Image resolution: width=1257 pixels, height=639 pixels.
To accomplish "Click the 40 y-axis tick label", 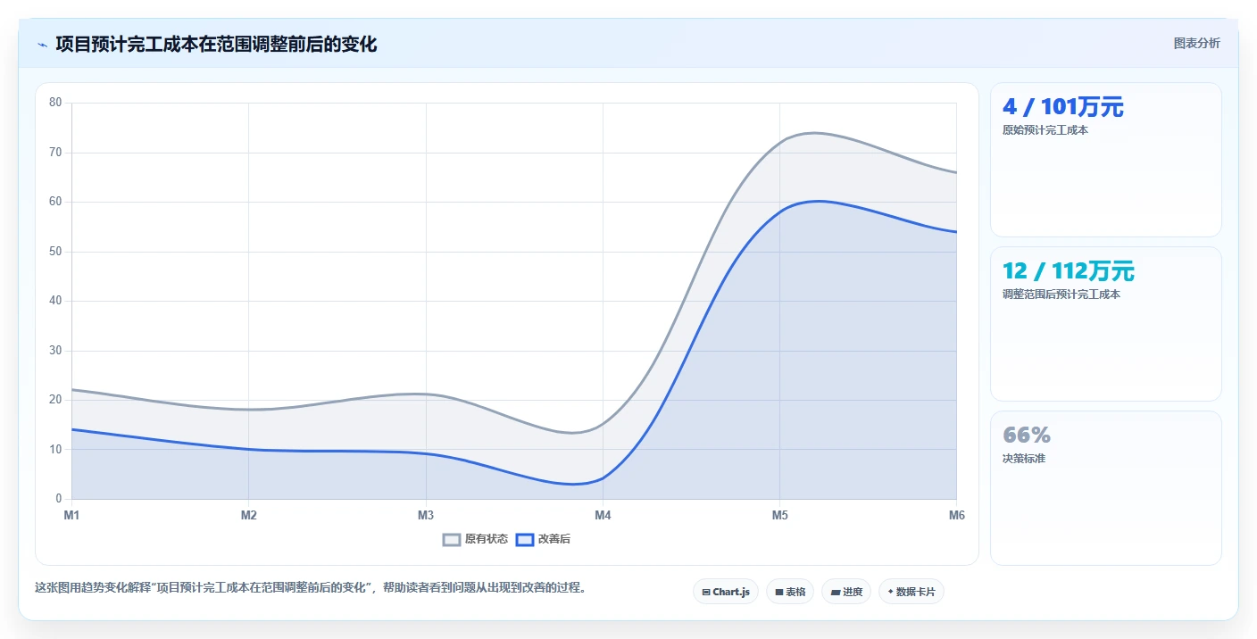I will [55, 301].
